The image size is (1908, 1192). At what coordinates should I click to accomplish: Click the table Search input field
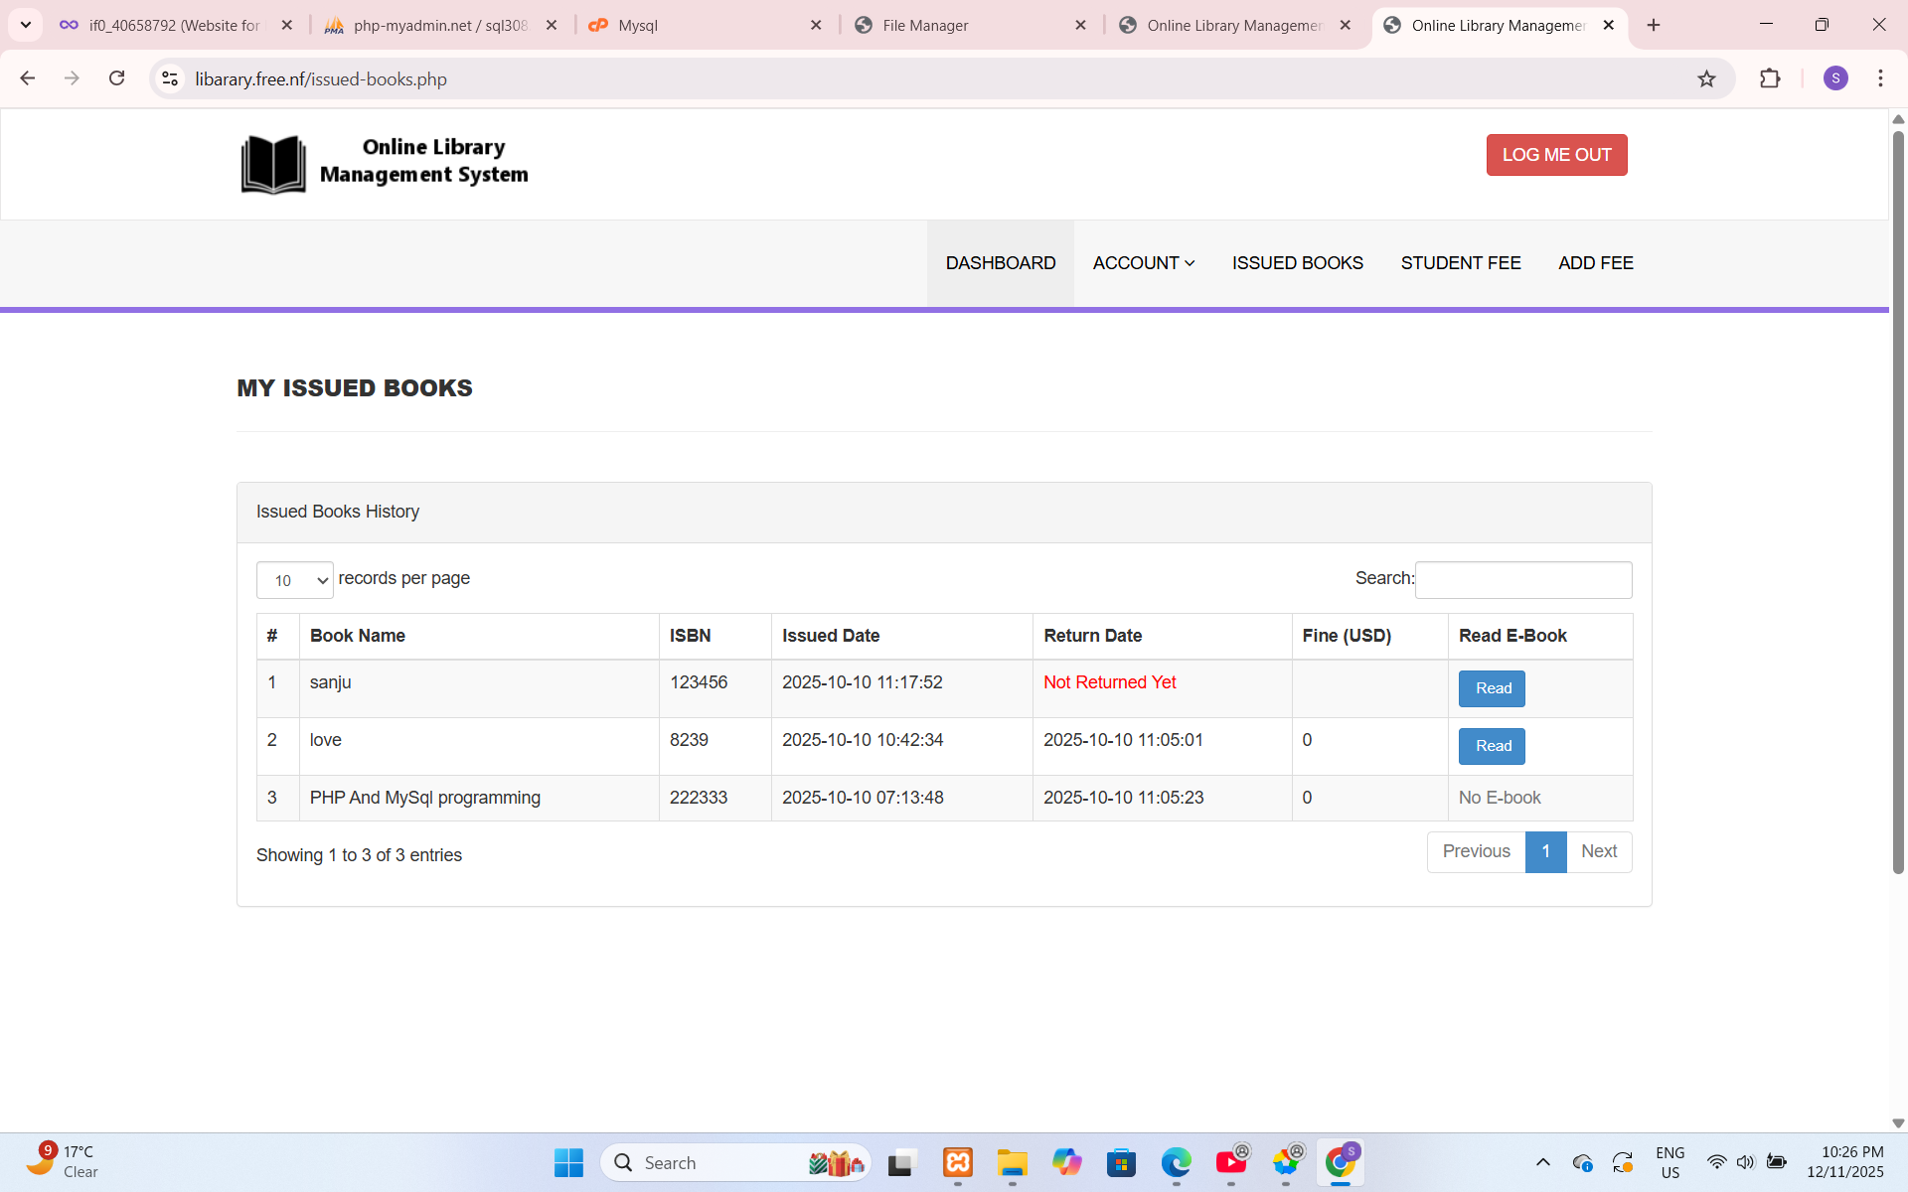(1522, 580)
